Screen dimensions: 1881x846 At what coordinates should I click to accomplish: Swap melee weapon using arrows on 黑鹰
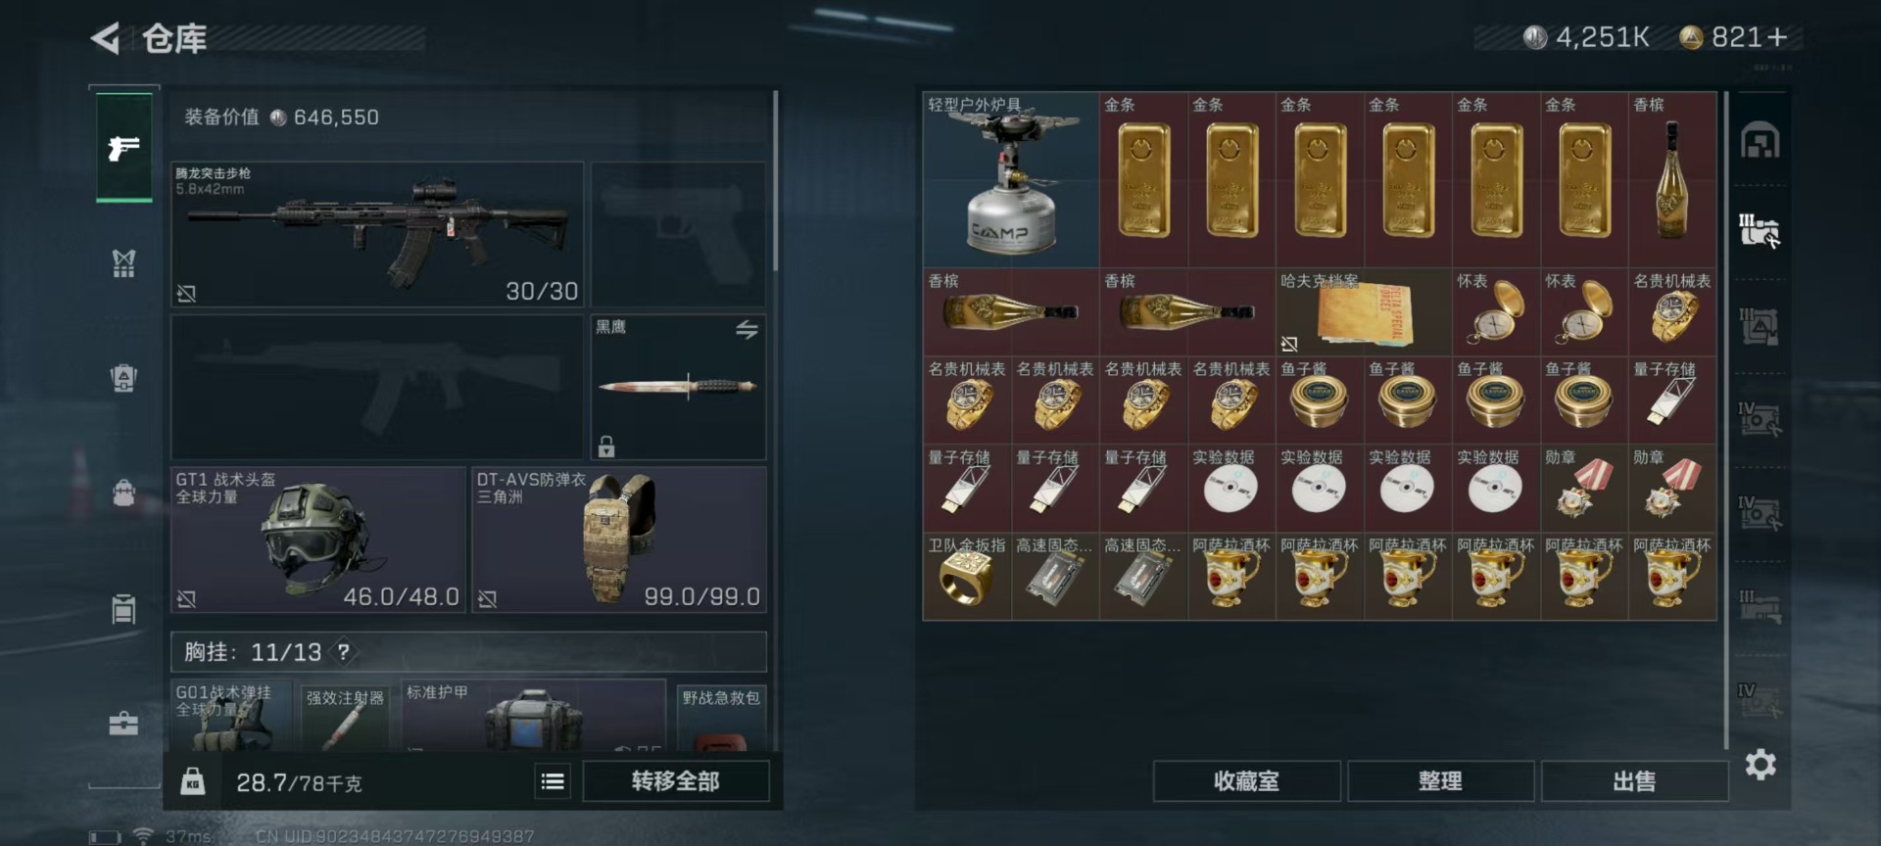[747, 330]
